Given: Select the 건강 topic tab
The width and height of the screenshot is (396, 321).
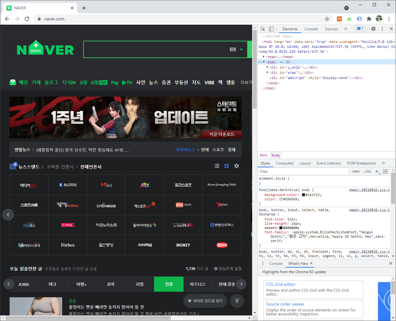Looking at the screenshot, I should coord(169,284).
